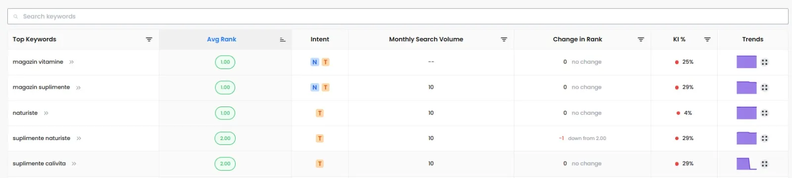Click the N intent badge for magazin vitamine
Viewport: 792px width, 178px height.
pyautogui.click(x=315, y=62)
